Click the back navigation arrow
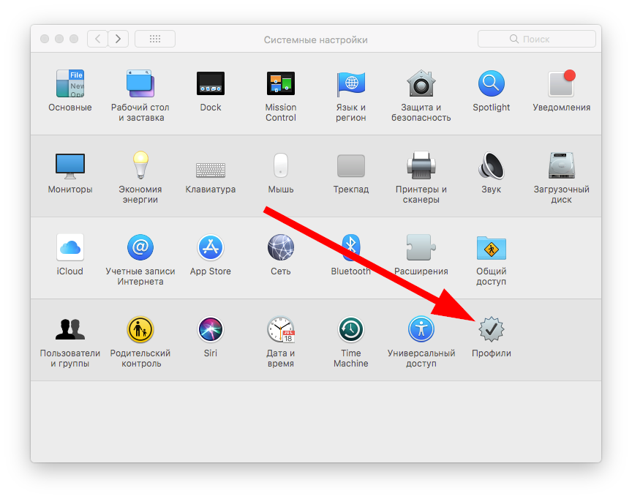 (97, 39)
